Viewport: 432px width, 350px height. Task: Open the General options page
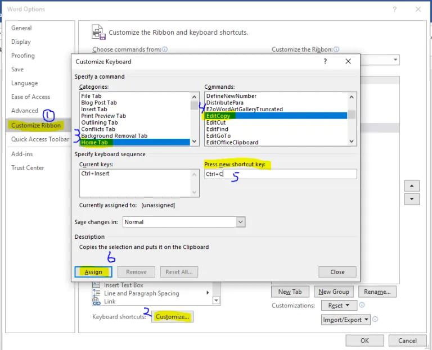coord(21,28)
